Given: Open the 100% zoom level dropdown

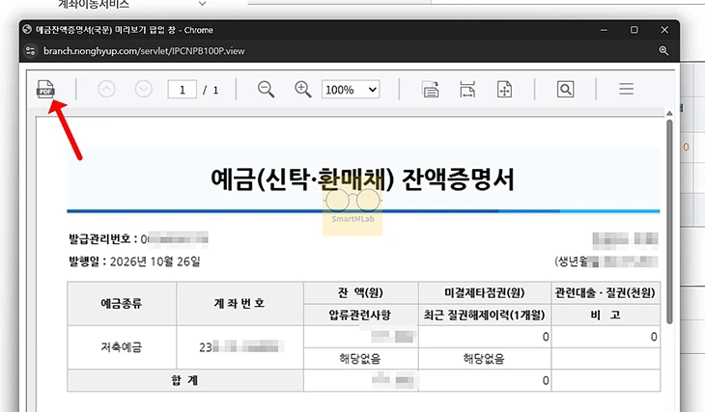Looking at the screenshot, I should [351, 90].
